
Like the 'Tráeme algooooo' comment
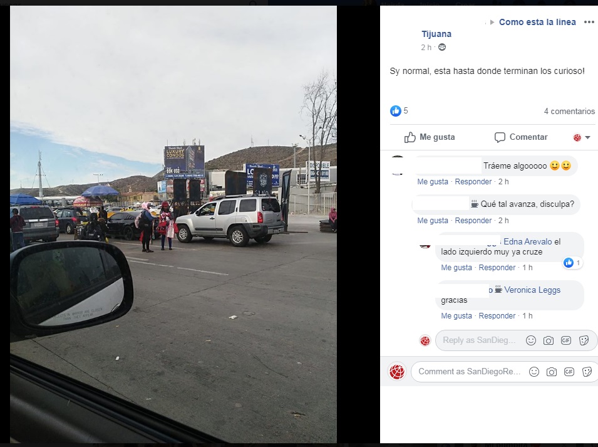(x=433, y=182)
